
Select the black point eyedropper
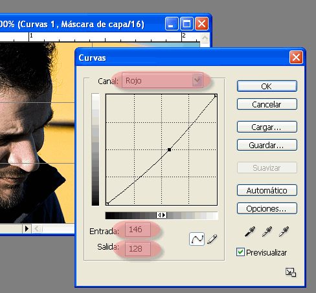coord(250,232)
